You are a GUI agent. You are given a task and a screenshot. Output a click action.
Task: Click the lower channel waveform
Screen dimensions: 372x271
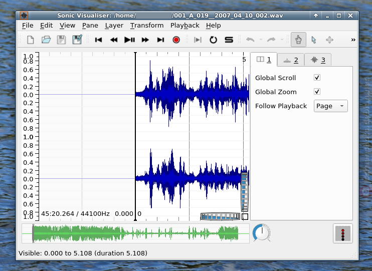click(192, 178)
